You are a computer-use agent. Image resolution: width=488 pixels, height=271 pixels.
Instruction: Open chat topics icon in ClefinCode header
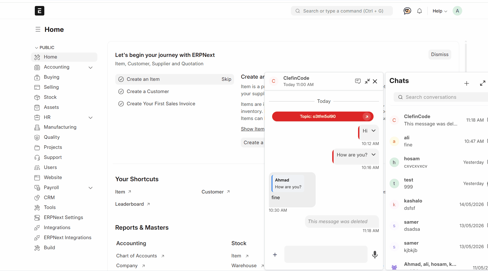[x=358, y=81]
